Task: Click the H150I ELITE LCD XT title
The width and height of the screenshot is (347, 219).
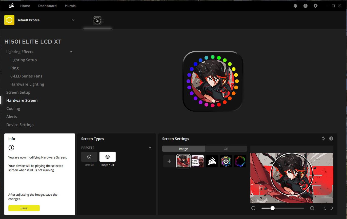Action: (33, 42)
